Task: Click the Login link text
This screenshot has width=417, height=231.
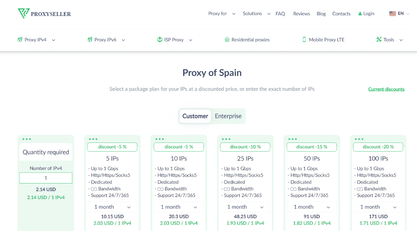Action: pyautogui.click(x=369, y=14)
